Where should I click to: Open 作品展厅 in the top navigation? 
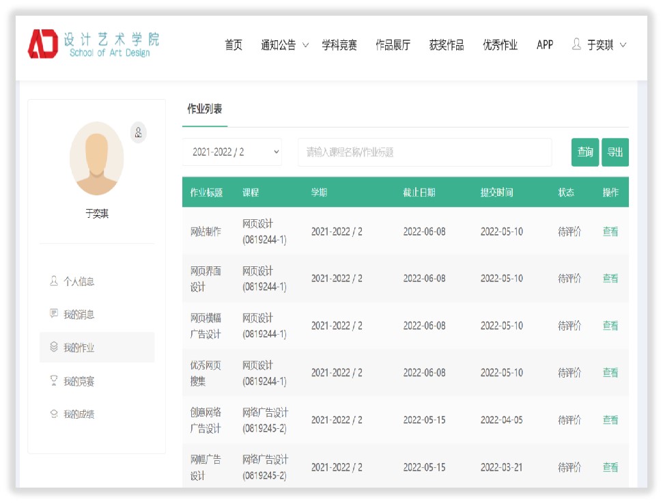pos(393,45)
